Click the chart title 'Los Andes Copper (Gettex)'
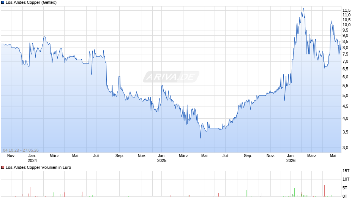The height and width of the screenshot is (200, 357). point(31,3)
